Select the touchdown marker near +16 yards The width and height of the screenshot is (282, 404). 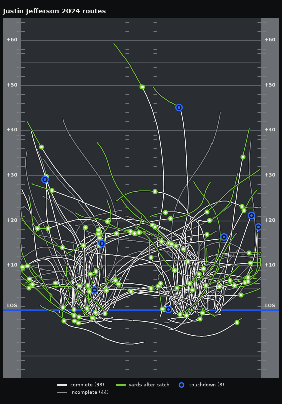pos(224,237)
